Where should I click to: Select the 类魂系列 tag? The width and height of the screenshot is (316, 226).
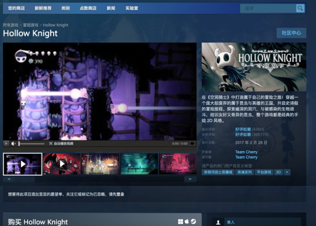coord(244,172)
